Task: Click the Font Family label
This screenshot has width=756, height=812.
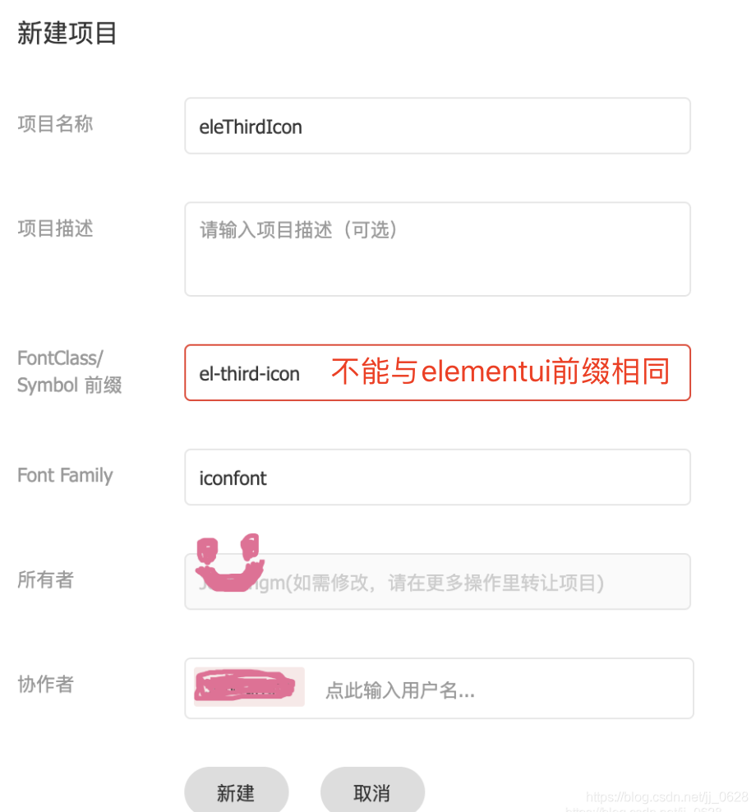Action: [x=65, y=475]
